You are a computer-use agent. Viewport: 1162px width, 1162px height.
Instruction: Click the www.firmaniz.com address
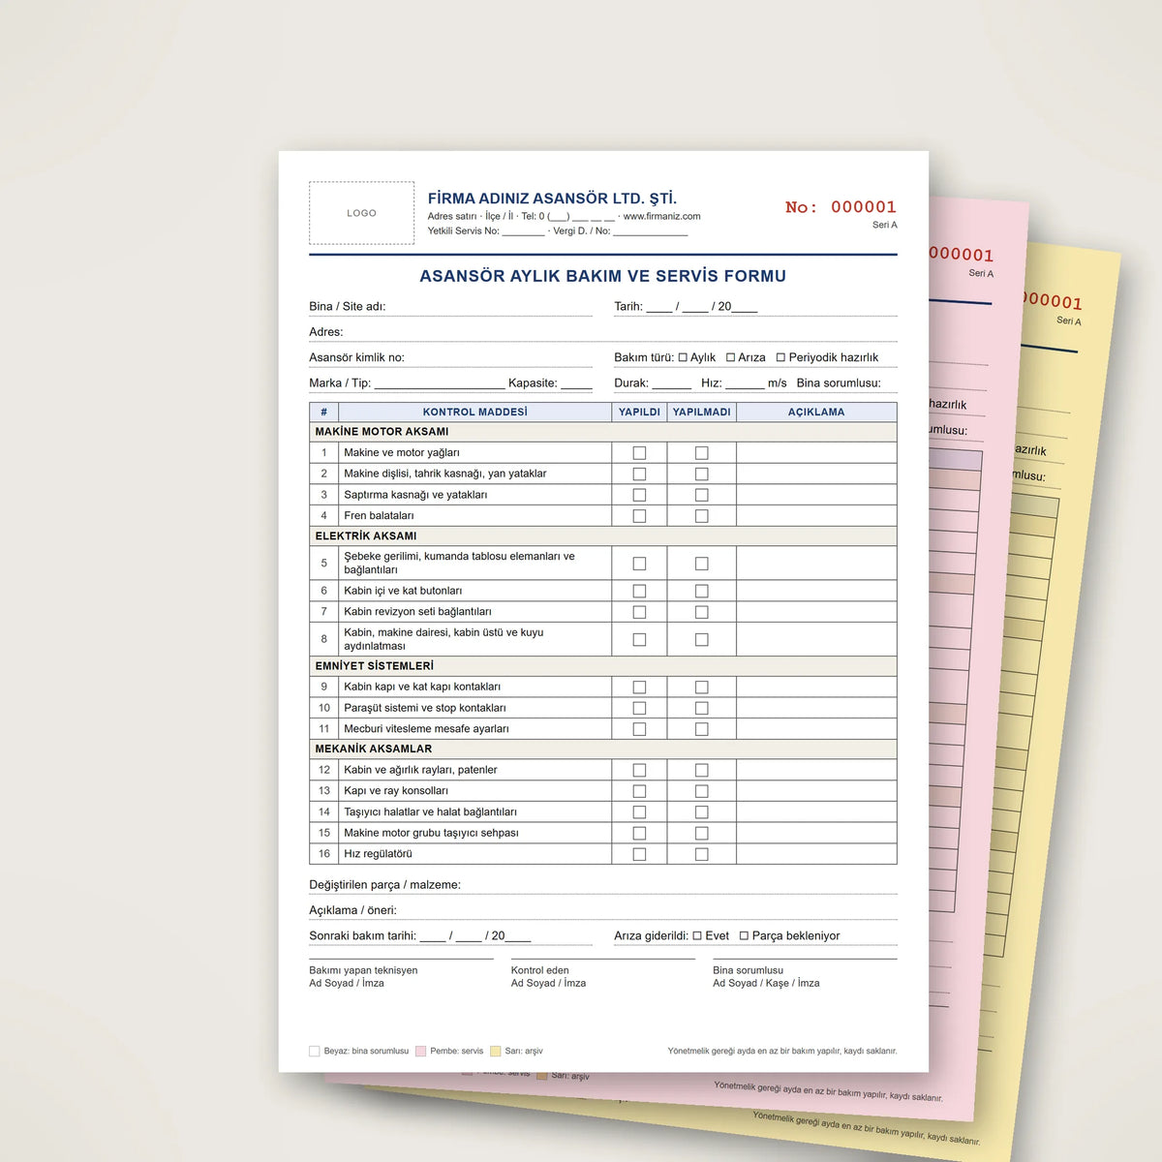click(661, 216)
